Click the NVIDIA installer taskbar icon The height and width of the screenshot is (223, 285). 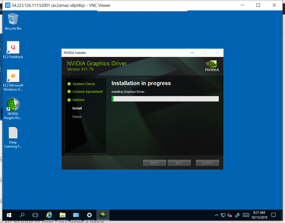103,215
